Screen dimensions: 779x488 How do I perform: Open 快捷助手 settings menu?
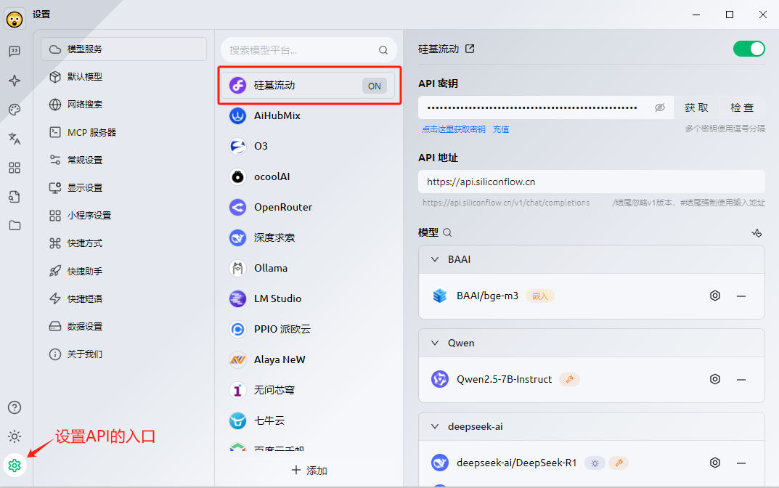point(123,271)
